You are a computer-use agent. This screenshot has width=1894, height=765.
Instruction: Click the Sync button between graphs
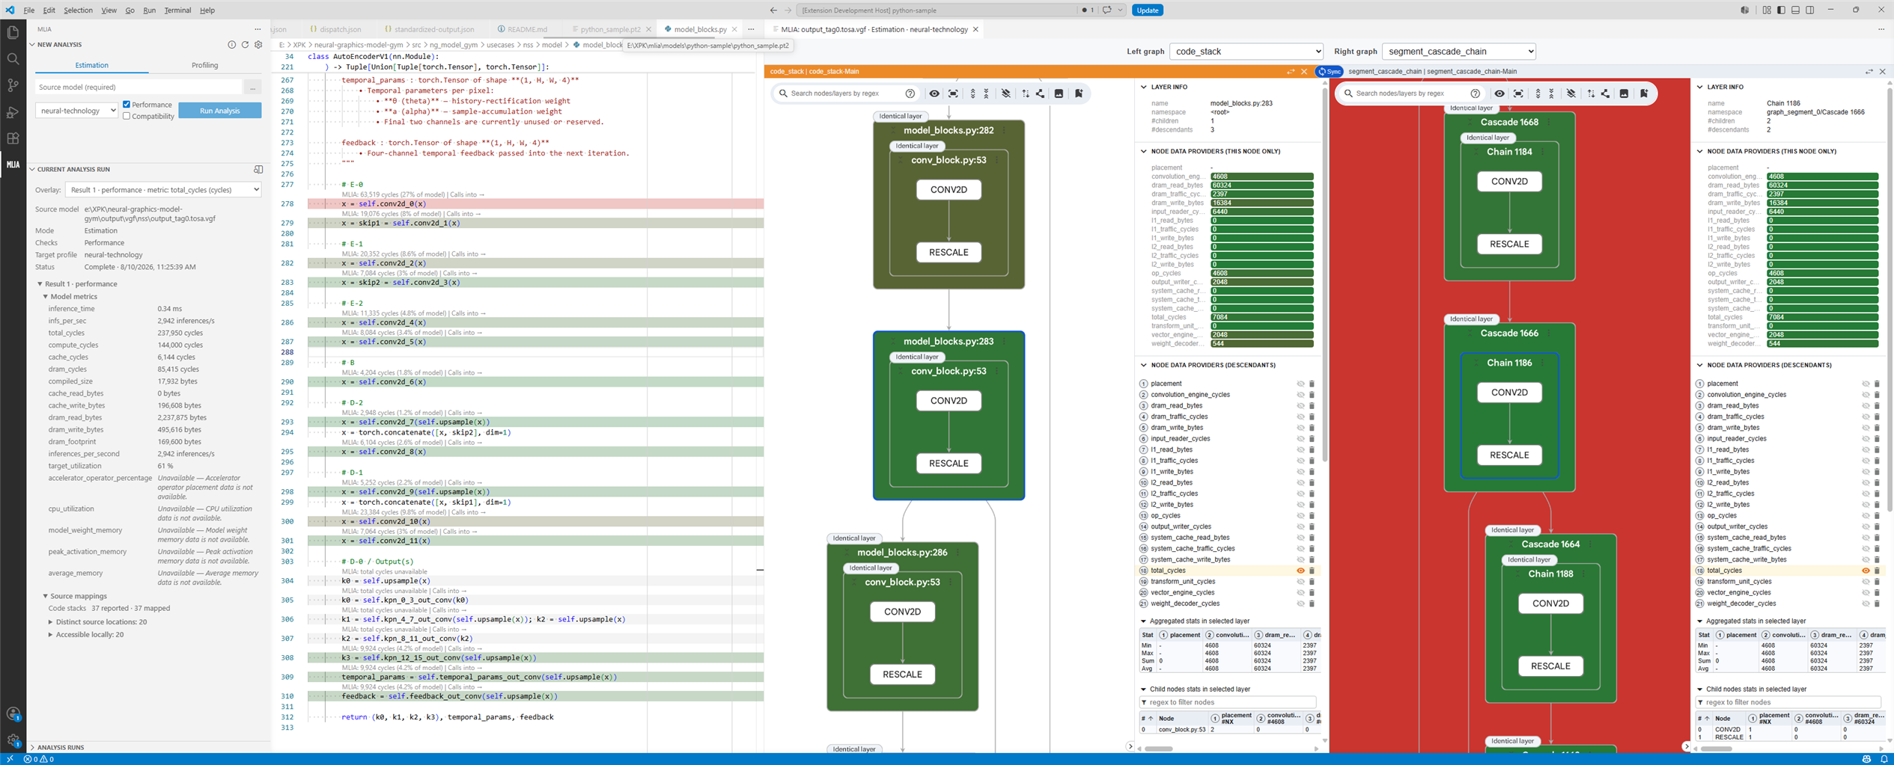coord(1330,72)
